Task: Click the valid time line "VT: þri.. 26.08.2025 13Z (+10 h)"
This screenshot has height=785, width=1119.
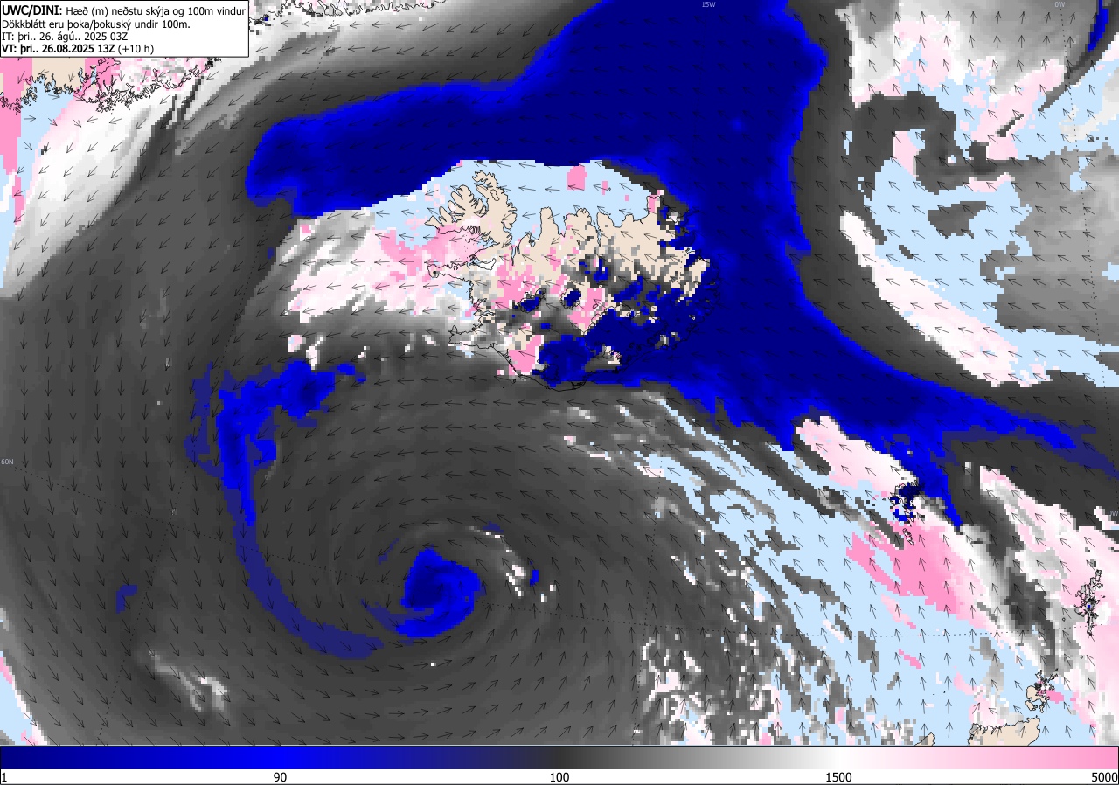Action: click(x=77, y=50)
